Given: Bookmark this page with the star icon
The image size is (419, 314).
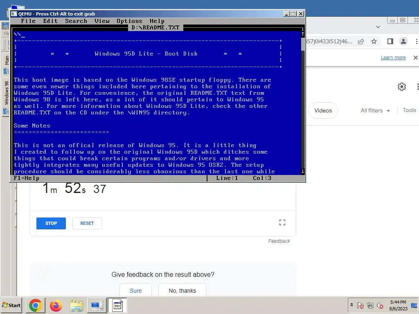Looking at the screenshot, I should [x=374, y=41].
